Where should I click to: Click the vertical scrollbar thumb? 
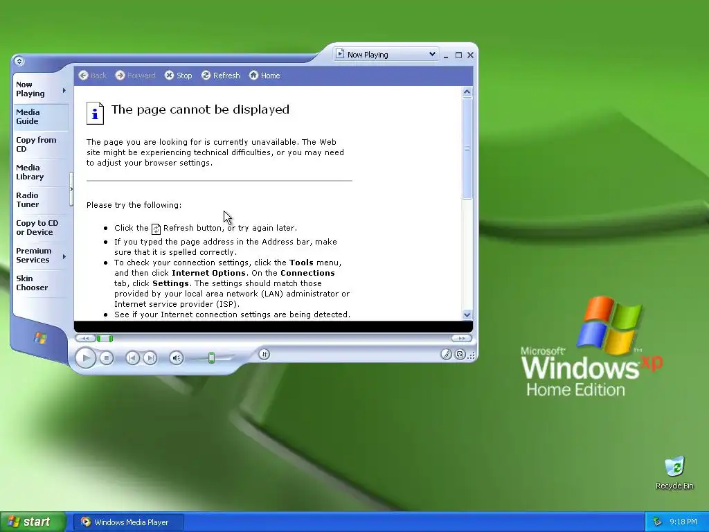click(467, 148)
